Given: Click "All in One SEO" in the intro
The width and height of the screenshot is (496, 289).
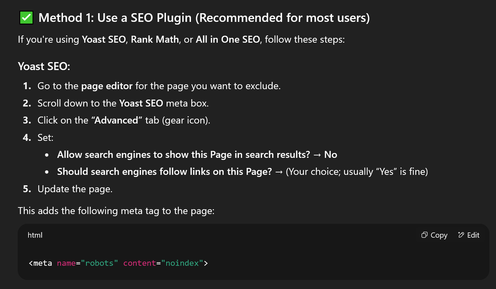Looking at the screenshot, I should 227,40.
